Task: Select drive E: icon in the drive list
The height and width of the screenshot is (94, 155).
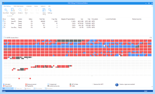Action: click(3, 25)
